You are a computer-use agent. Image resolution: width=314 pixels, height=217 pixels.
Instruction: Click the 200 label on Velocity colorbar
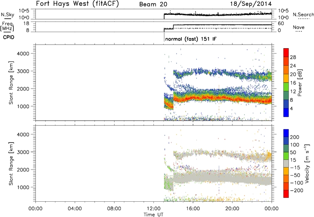(x=295, y=137)
